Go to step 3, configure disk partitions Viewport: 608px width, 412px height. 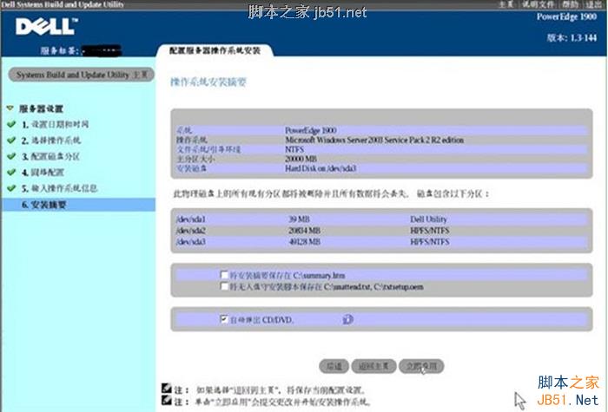pyautogui.click(x=50, y=156)
